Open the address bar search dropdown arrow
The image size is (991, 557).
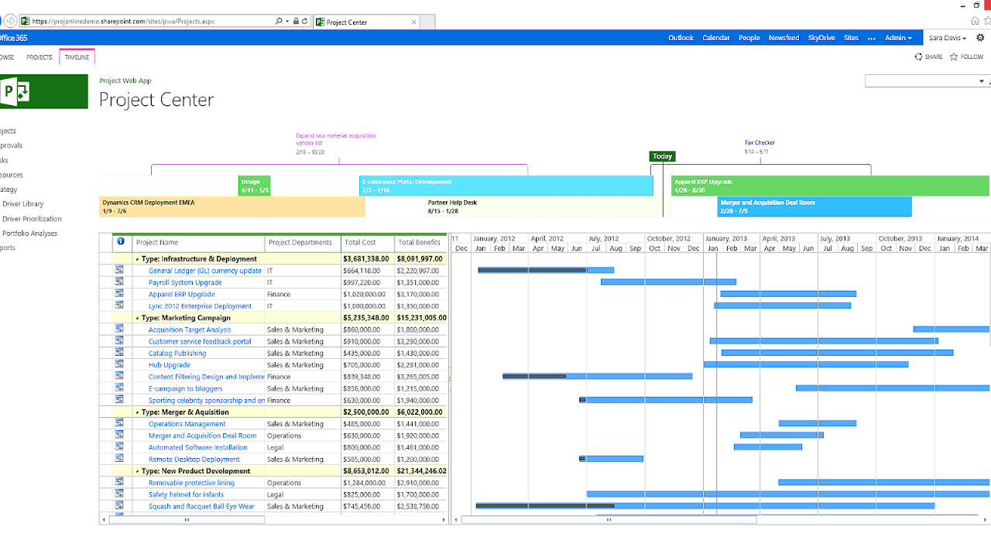tap(287, 22)
